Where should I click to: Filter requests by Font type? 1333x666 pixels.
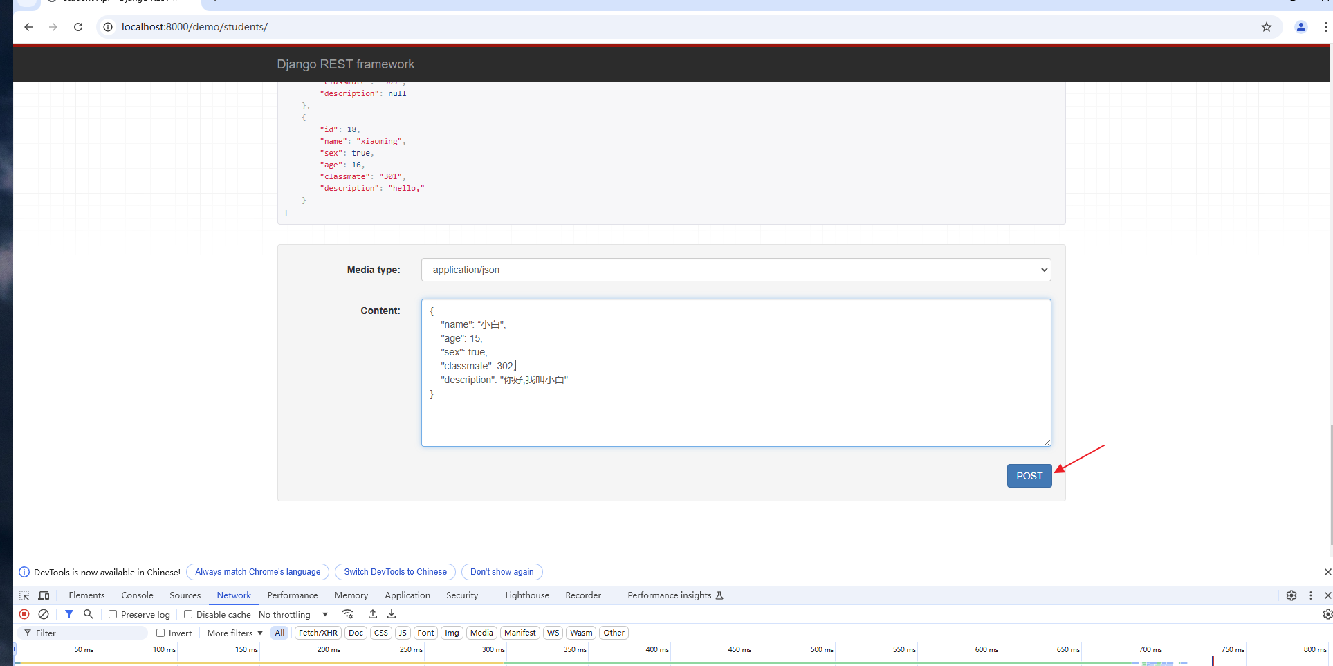426,633
